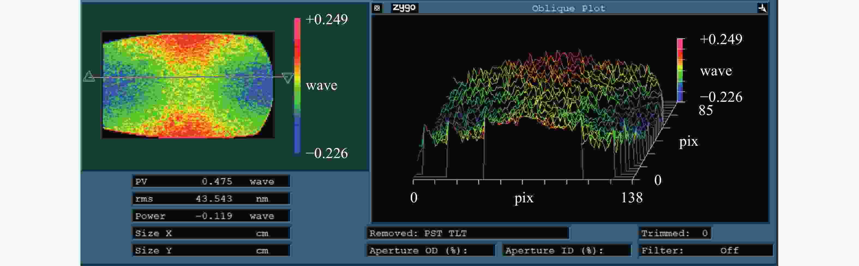
Task: Open the Removed: PST TLT control
Action: click(x=467, y=233)
